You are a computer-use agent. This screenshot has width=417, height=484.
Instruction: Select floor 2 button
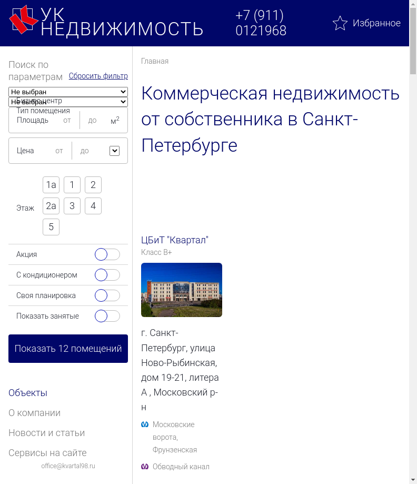tap(93, 185)
